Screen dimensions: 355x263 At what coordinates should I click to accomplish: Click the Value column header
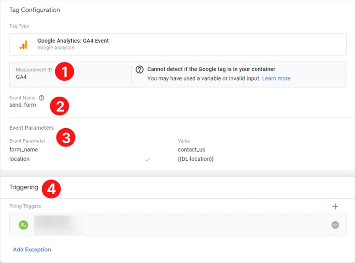click(x=184, y=141)
